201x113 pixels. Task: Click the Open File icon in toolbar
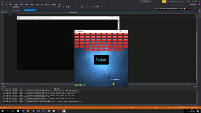click(x=14, y=7)
